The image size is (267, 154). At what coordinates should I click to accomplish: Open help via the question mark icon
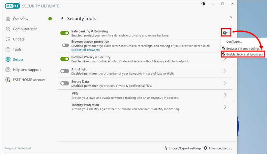pyautogui.click(x=231, y=18)
